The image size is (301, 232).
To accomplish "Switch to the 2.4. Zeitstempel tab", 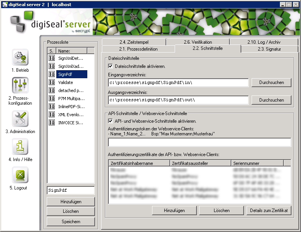I will 134,42.
